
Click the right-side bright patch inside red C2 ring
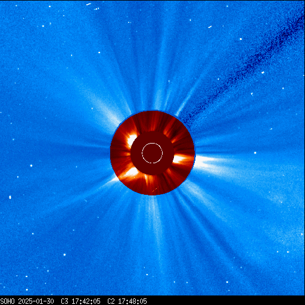click(180, 159)
